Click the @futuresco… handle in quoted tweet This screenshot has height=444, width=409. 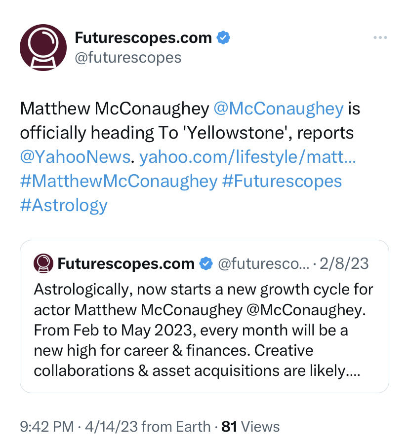[264, 263]
